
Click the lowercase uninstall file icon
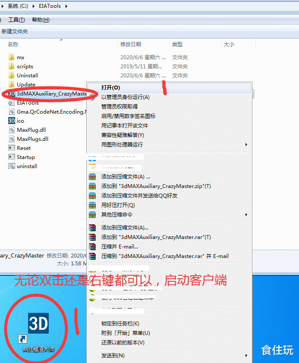[12, 166]
